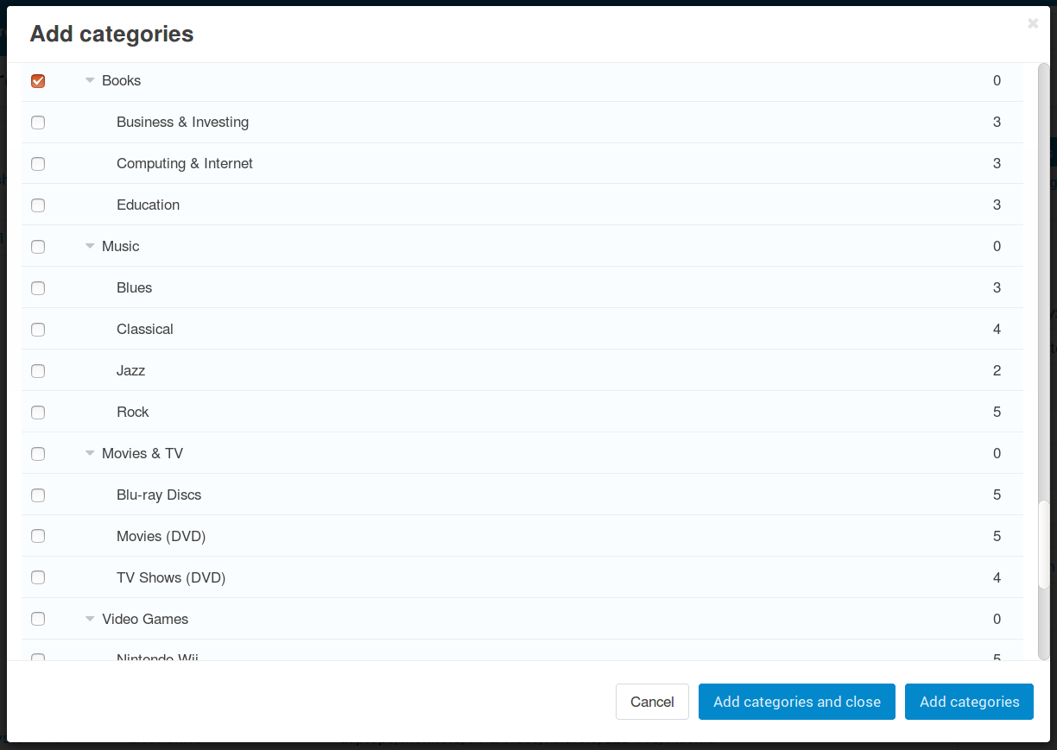This screenshot has height=750, width=1057.
Task: Uncheck the Books category checkbox
Action: (x=38, y=81)
